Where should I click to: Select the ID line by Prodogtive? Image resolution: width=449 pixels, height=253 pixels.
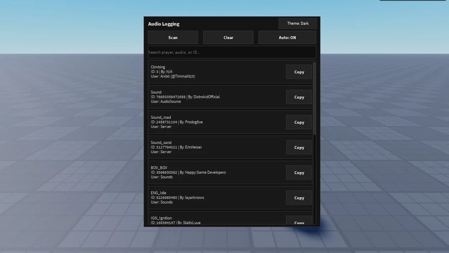click(177, 122)
